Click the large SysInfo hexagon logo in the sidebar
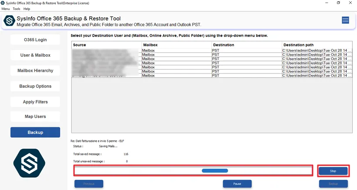This screenshot has width=357, height=190. point(29,163)
